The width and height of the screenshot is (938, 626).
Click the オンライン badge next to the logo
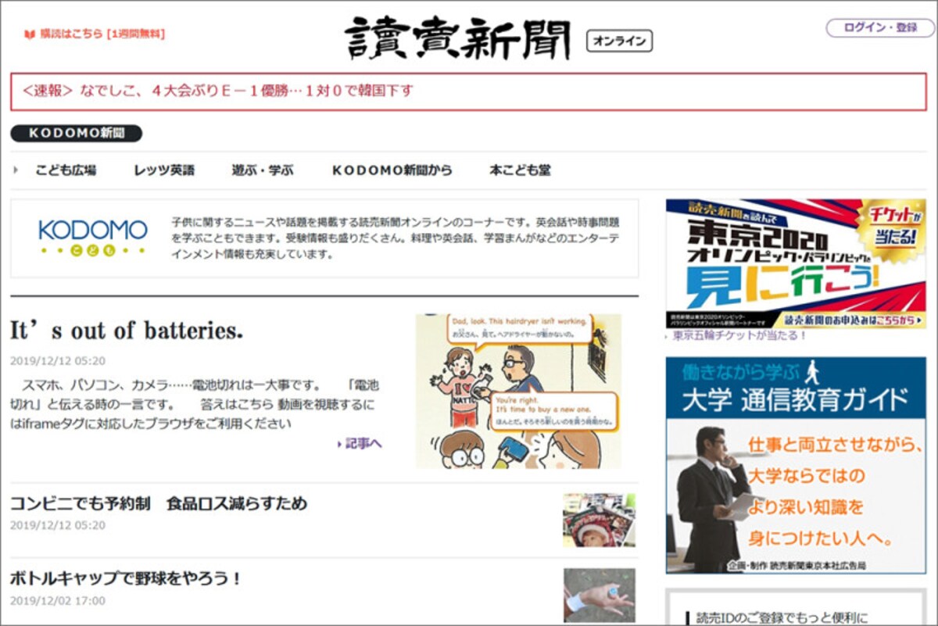point(619,41)
